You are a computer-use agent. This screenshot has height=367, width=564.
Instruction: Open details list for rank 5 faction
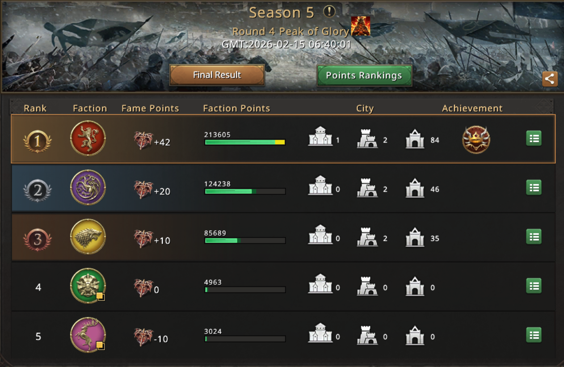(534, 335)
